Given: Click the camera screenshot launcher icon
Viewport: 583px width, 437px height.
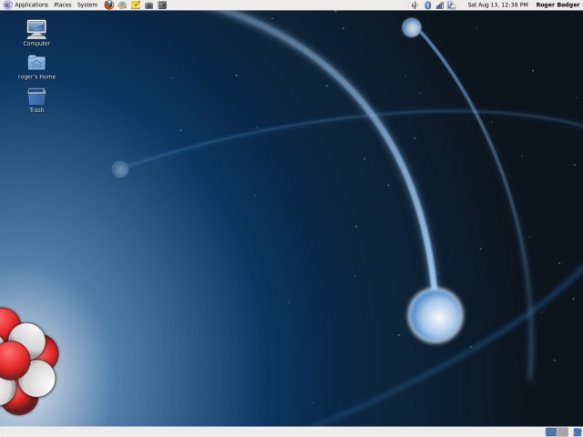Looking at the screenshot, I should click(149, 5).
